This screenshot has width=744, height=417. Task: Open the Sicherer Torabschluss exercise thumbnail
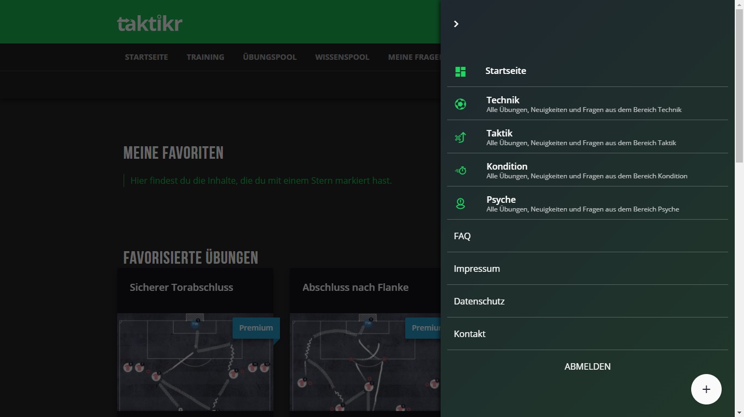pyautogui.click(x=195, y=362)
